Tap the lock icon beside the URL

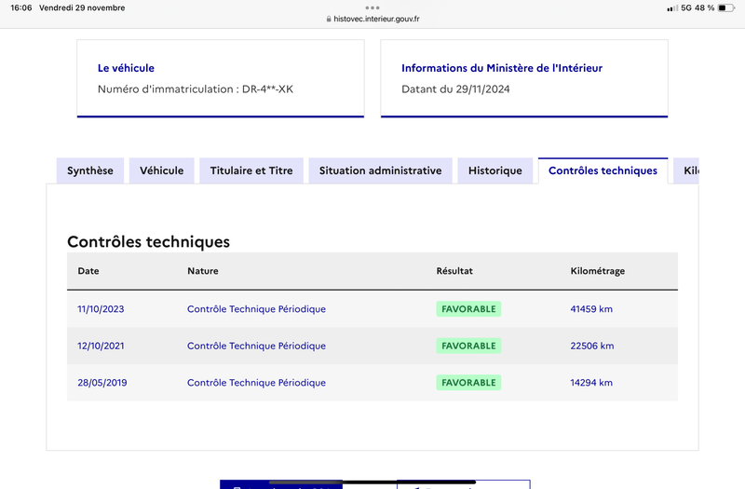click(x=329, y=19)
